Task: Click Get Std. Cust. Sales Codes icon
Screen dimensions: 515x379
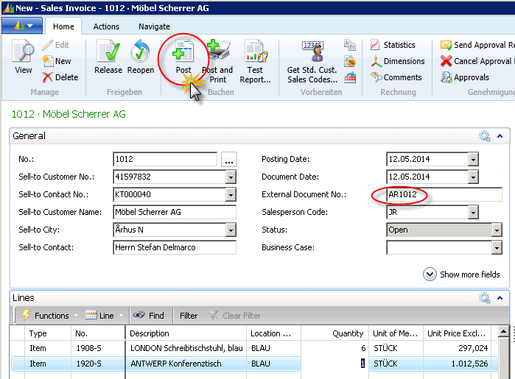Action: click(x=314, y=53)
